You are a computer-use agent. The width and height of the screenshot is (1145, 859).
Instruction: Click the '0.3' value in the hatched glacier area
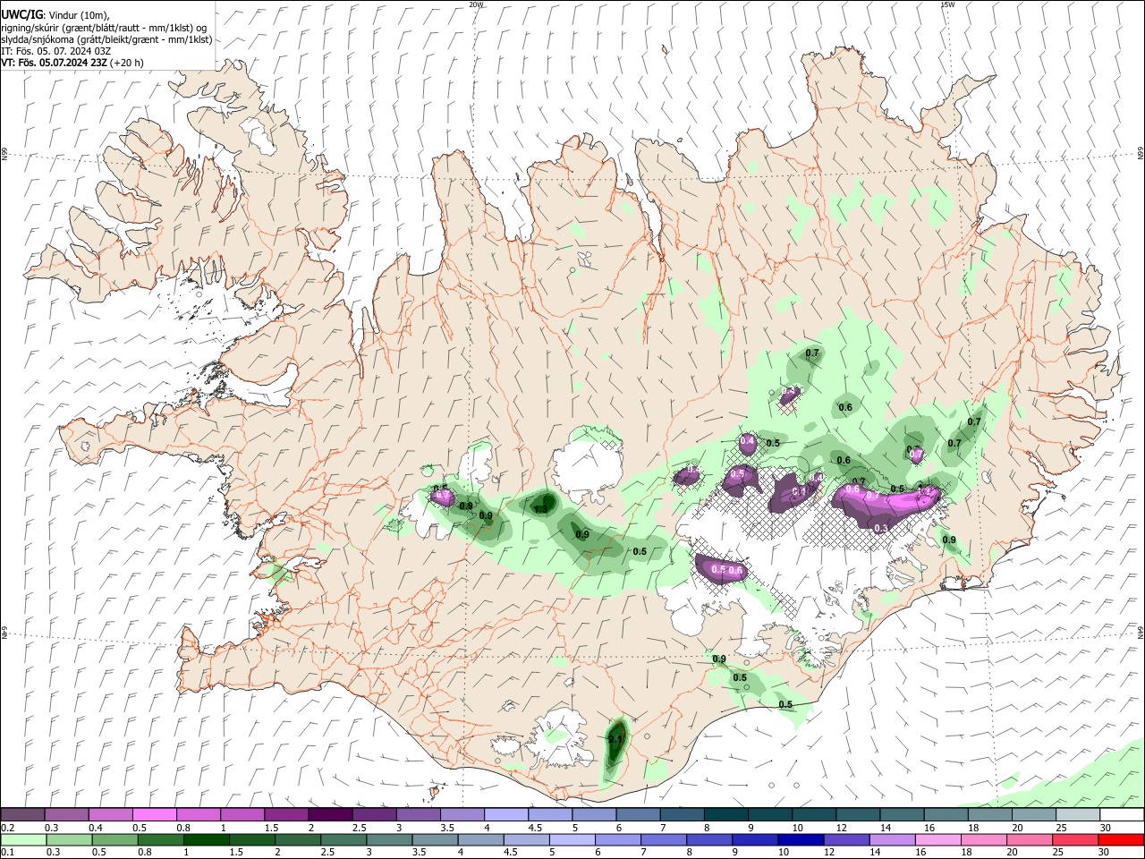coord(880,529)
